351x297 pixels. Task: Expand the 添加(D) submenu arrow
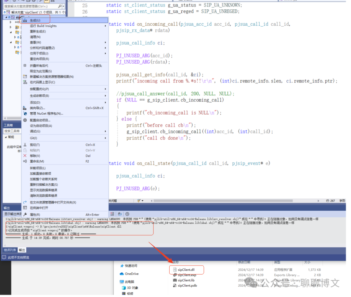click(105, 102)
